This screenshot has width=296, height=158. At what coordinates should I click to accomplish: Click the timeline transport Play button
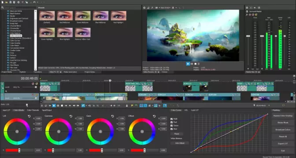(x=54, y=106)
